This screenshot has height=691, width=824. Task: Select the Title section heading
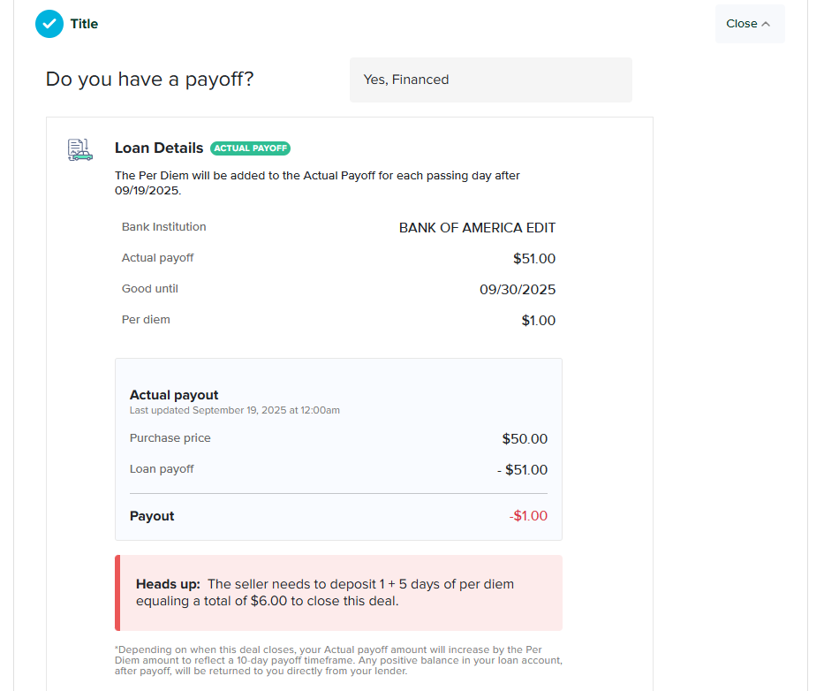click(84, 24)
